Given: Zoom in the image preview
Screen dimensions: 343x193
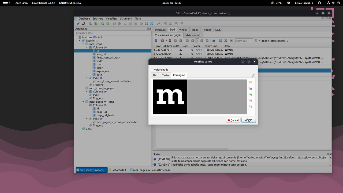Looking at the screenshot, I should click(x=251, y=94).
